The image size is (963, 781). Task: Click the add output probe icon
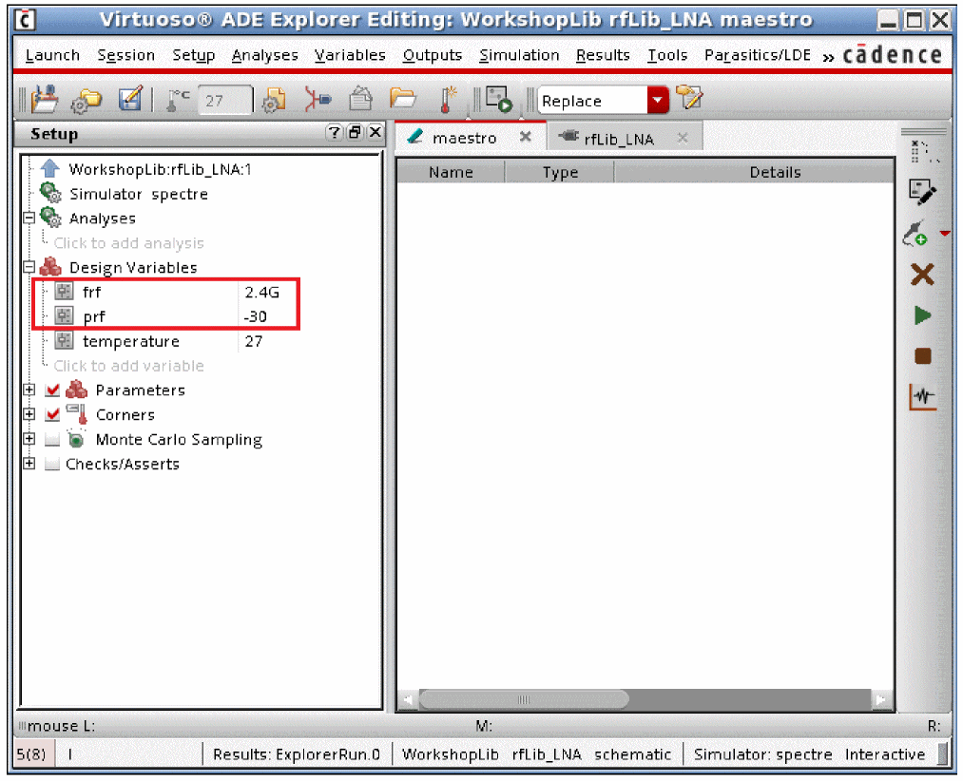coord(915,234)
